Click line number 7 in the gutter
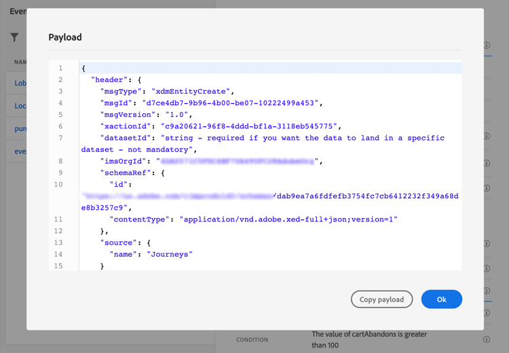Screen dimensions: 509x353 tap(60, 138)
